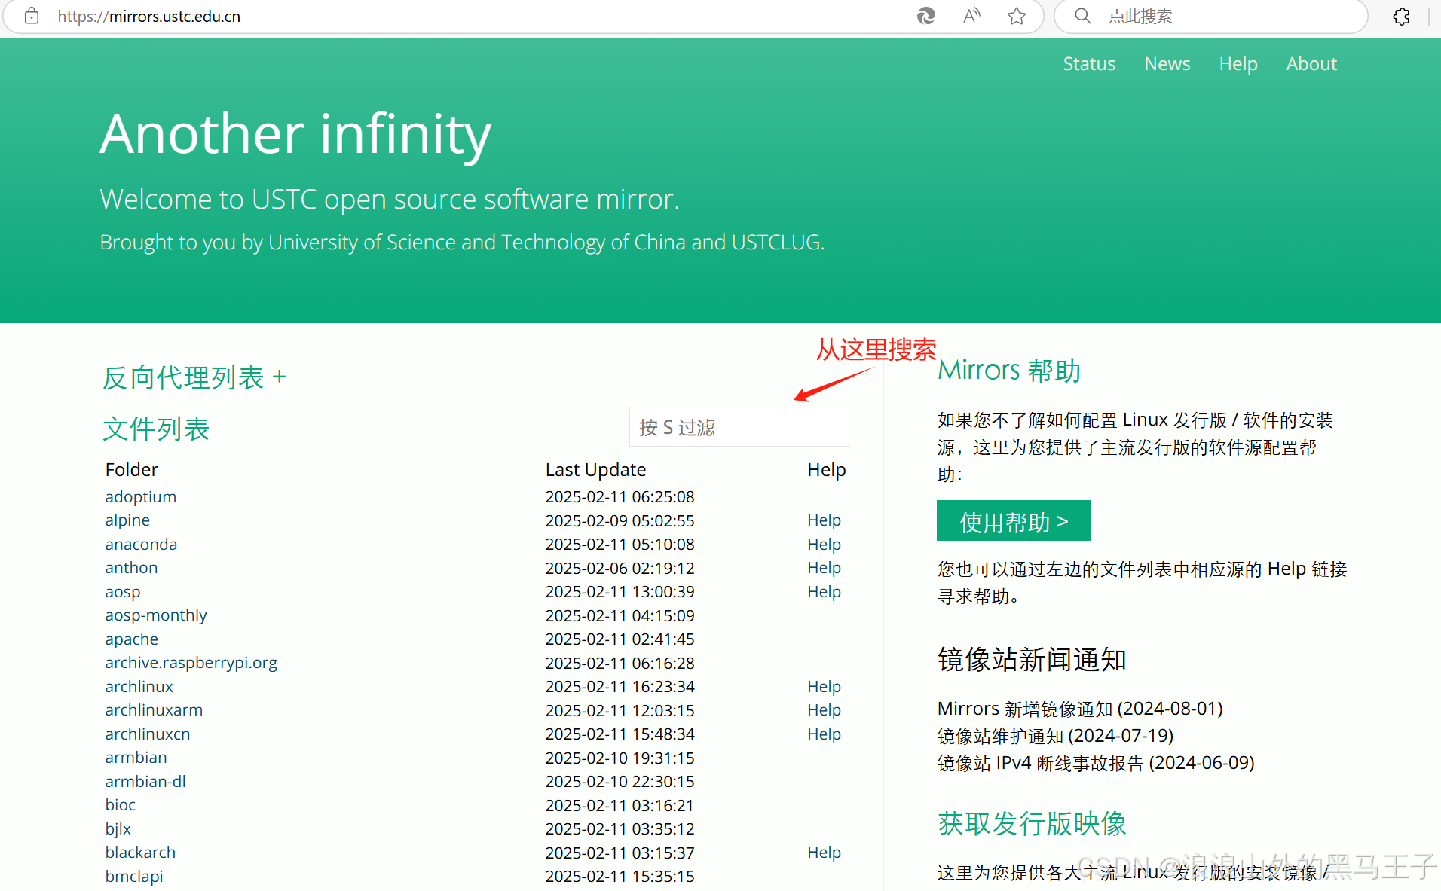The height and width of the screenshot is (891, 1441).
Task: Open the archlinuxarm folder
Action: click(154, 710)
